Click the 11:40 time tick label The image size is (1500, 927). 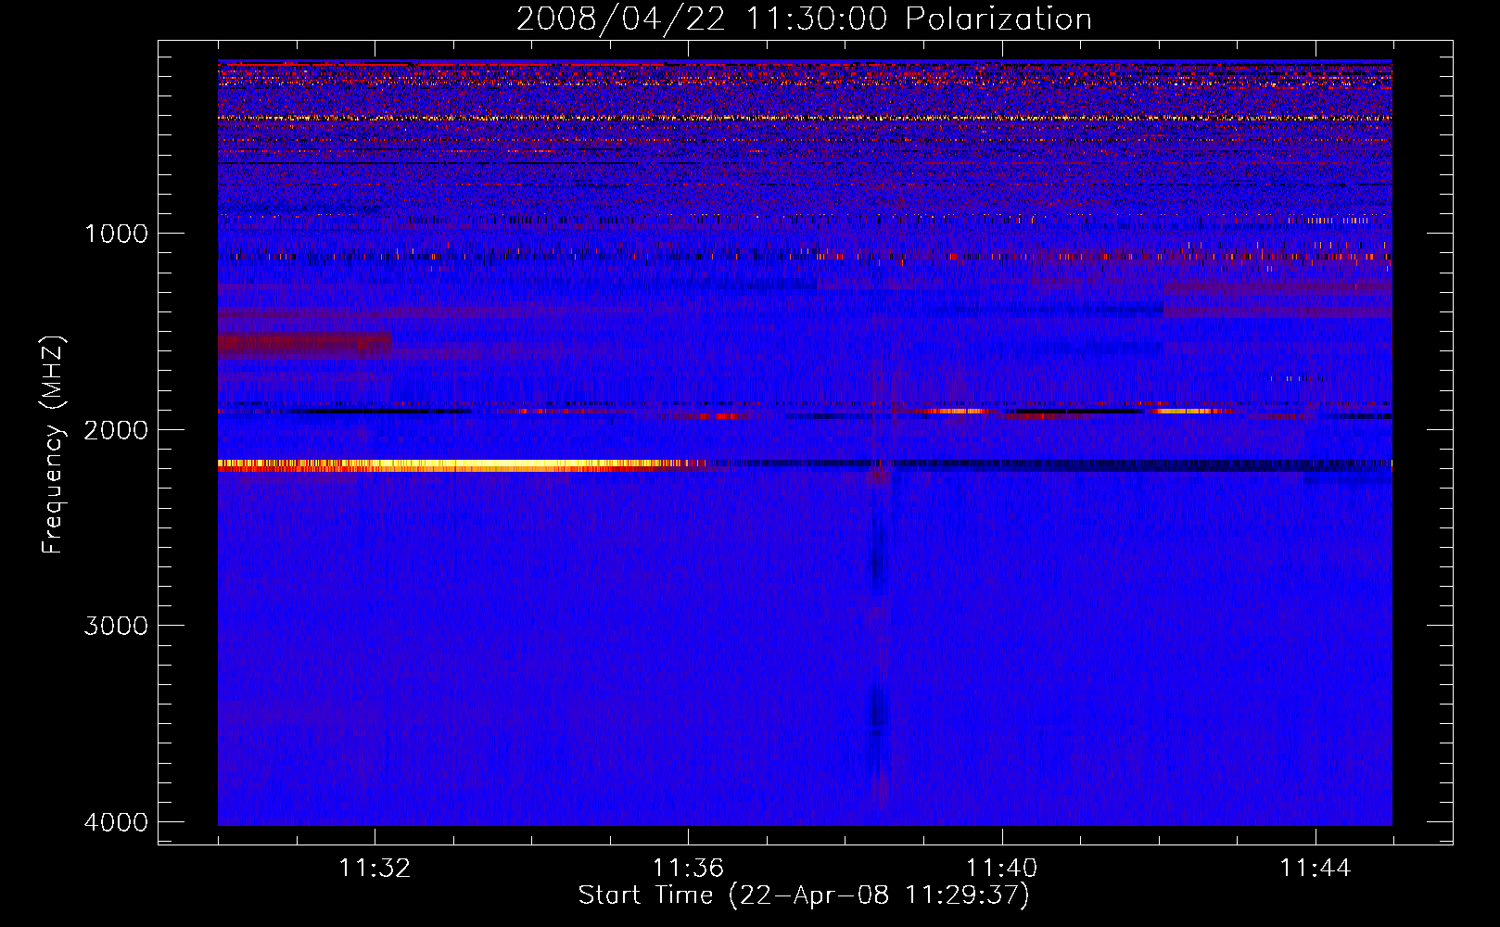[1001, 869]
